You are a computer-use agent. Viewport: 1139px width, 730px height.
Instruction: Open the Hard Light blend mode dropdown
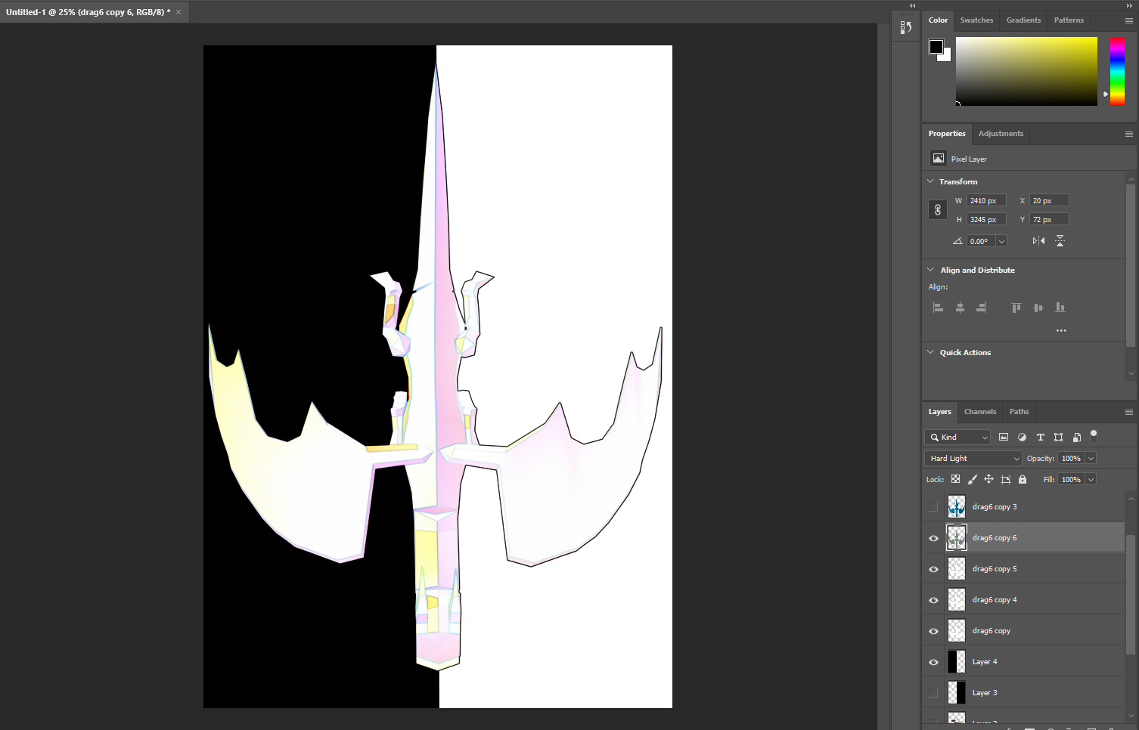pyautogui.click(x=973, y=459)
